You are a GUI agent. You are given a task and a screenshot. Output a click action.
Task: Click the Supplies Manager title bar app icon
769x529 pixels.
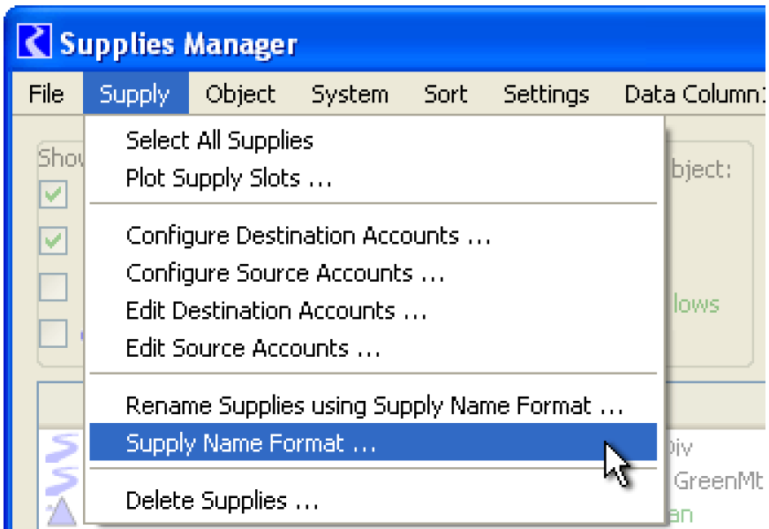click(37, 43)
